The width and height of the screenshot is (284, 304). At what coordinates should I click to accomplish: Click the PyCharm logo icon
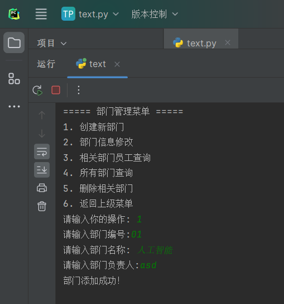click(14, 14)
